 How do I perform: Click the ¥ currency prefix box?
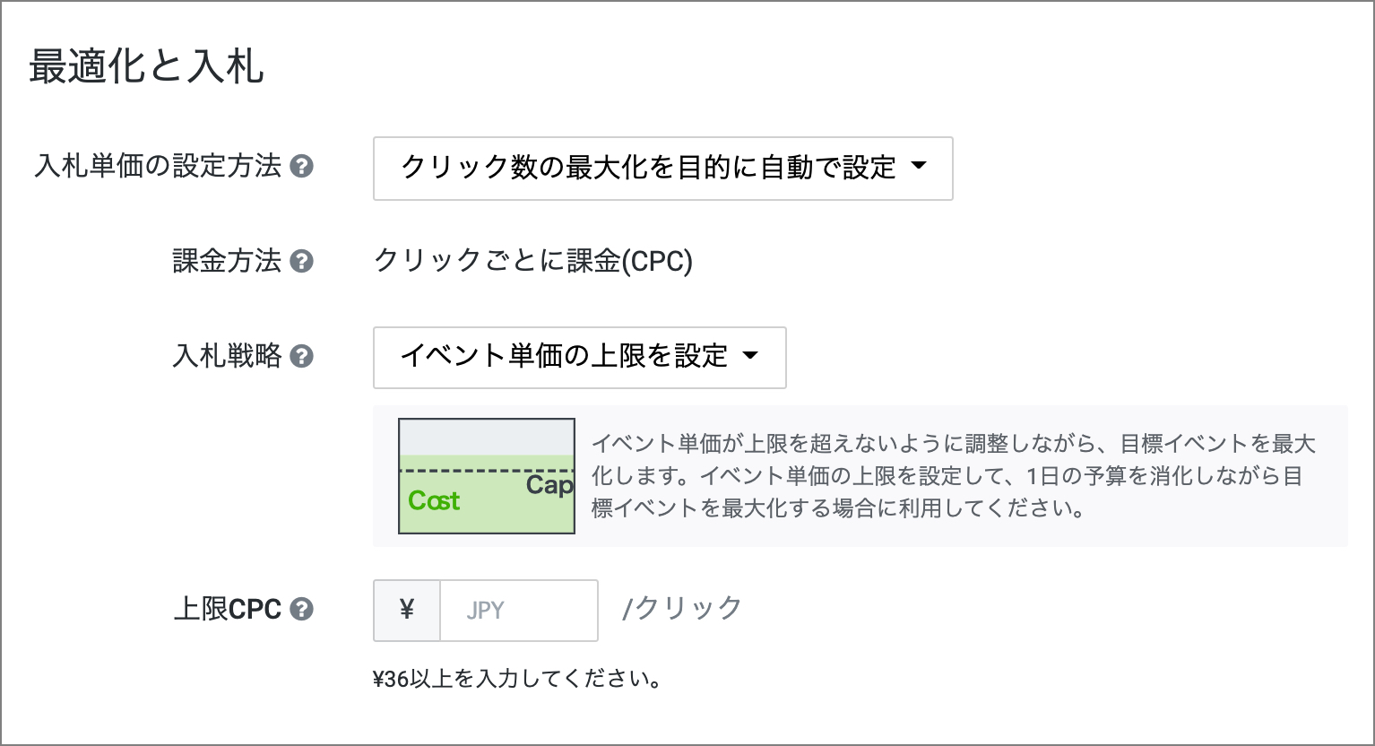407,611
